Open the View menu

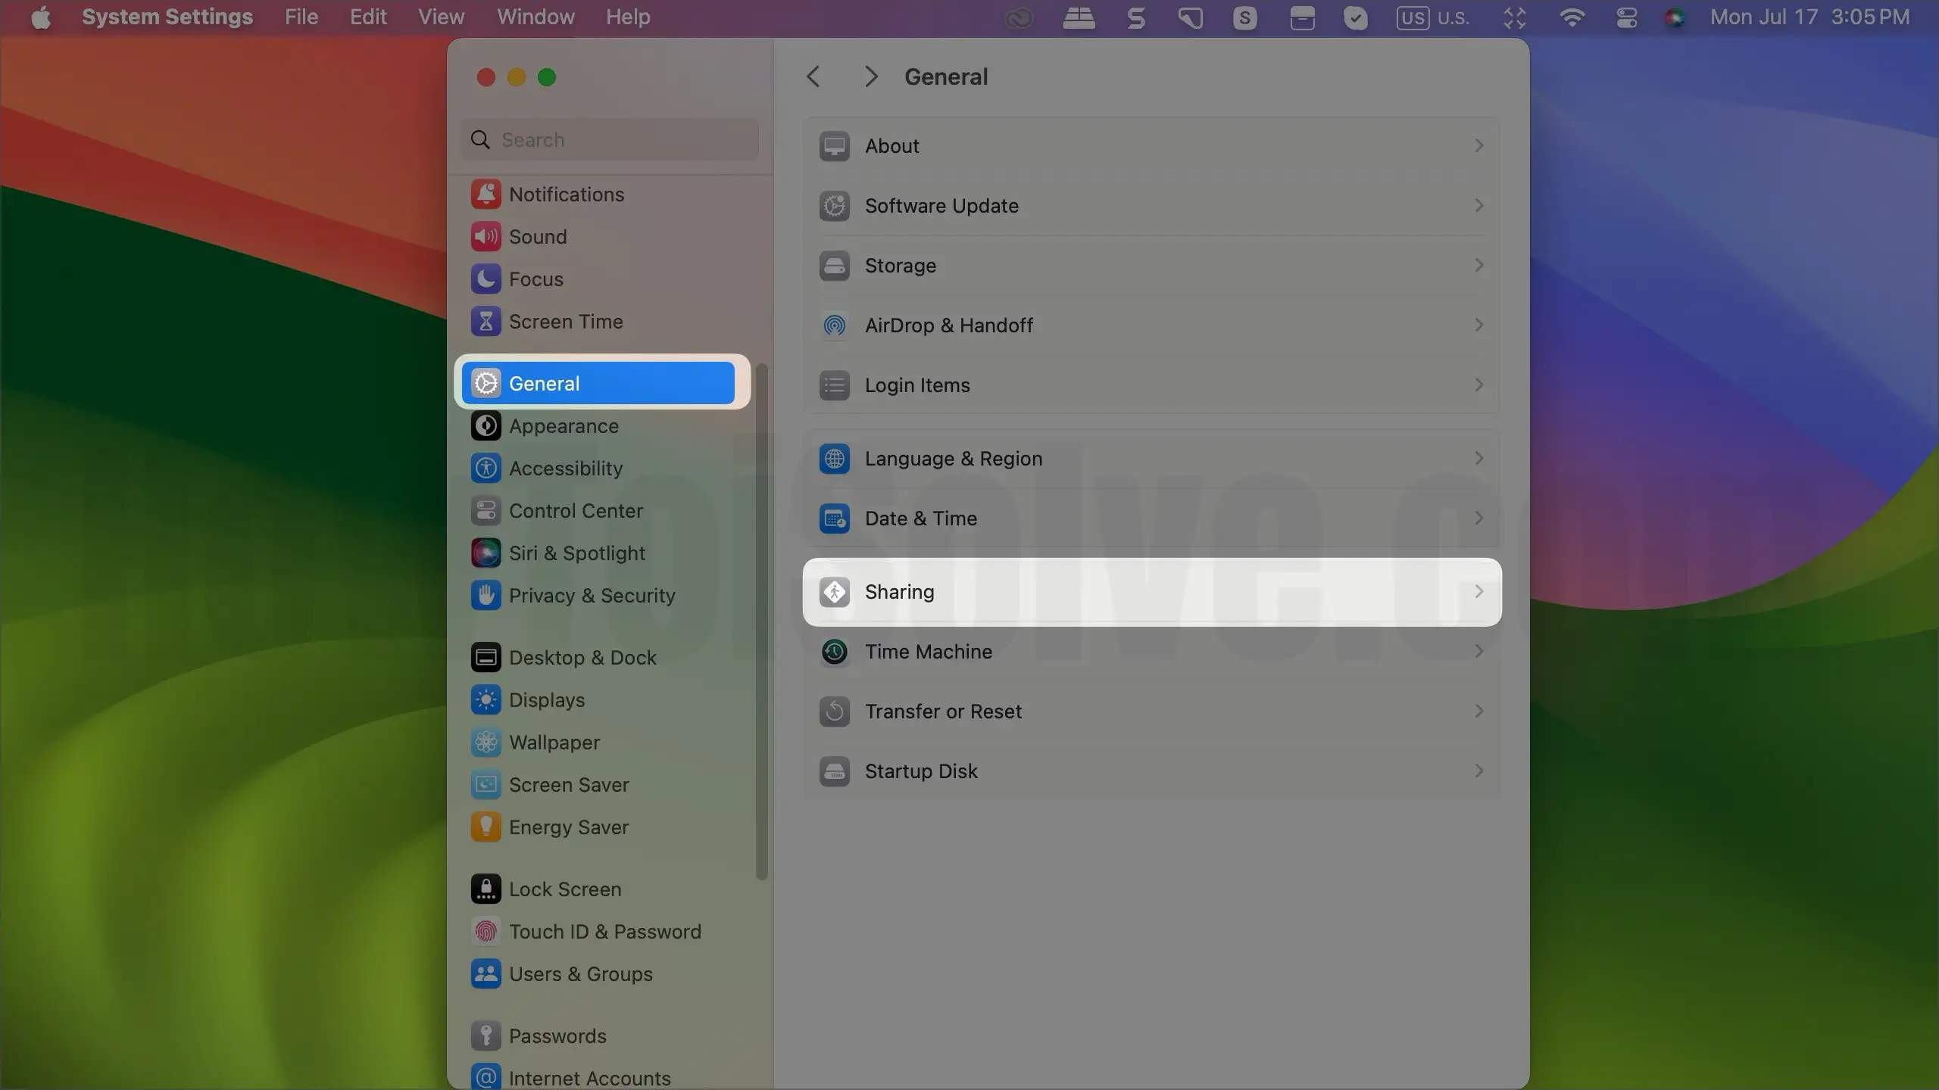click(x=442, y=17)
